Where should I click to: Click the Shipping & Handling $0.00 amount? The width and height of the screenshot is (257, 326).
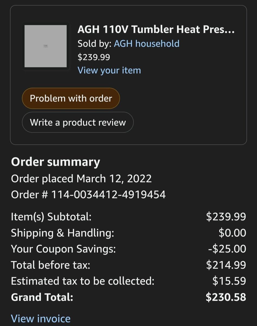pyautogui.click(x=232, y=233)
